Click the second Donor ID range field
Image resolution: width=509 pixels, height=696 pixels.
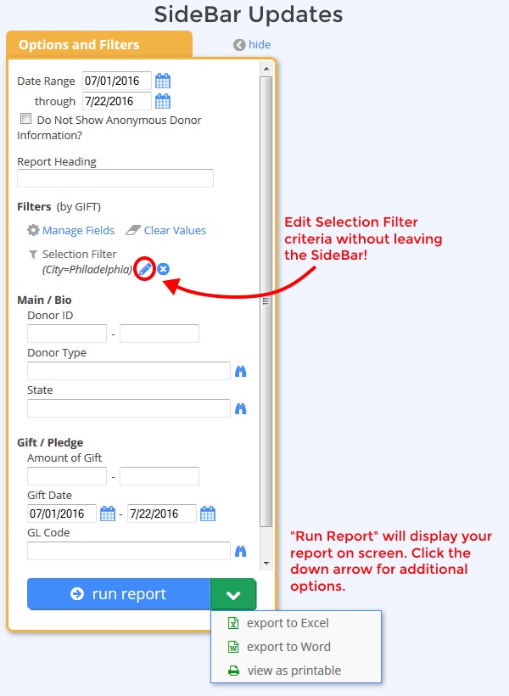(159, 334)
